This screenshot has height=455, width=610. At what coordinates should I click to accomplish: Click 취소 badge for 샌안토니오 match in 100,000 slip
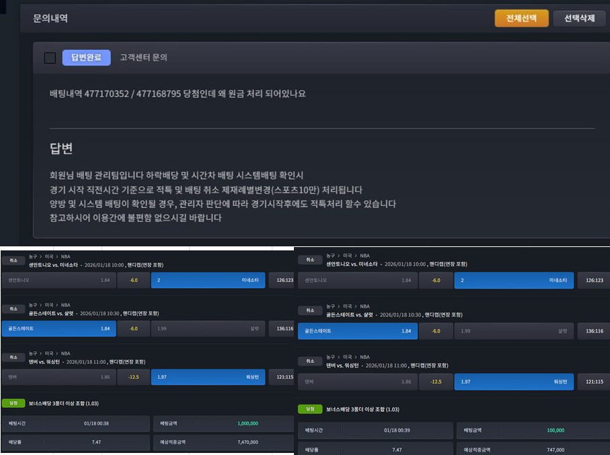coord(309,259)
